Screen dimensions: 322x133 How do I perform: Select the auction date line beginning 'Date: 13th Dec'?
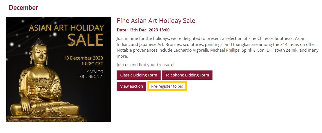click(x=143, y=30)
